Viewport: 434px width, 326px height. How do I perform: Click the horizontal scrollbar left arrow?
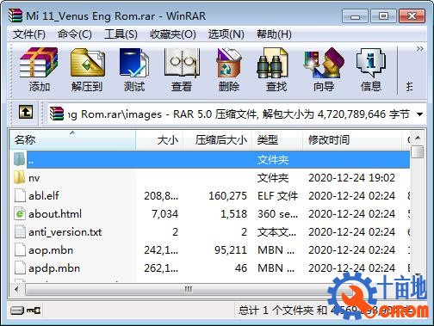pyautogui.click(x=17, y=289)
